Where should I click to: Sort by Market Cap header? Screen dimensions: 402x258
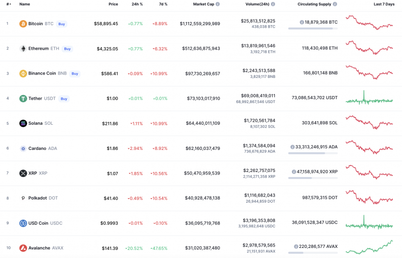pos(204,4)
